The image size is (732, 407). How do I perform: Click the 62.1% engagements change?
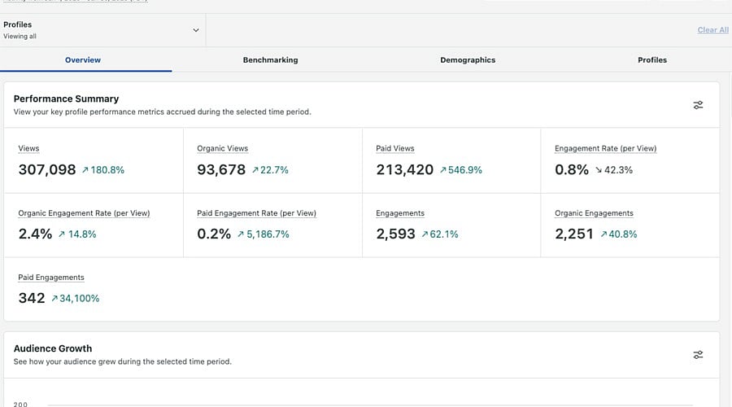tap(440, 234)
